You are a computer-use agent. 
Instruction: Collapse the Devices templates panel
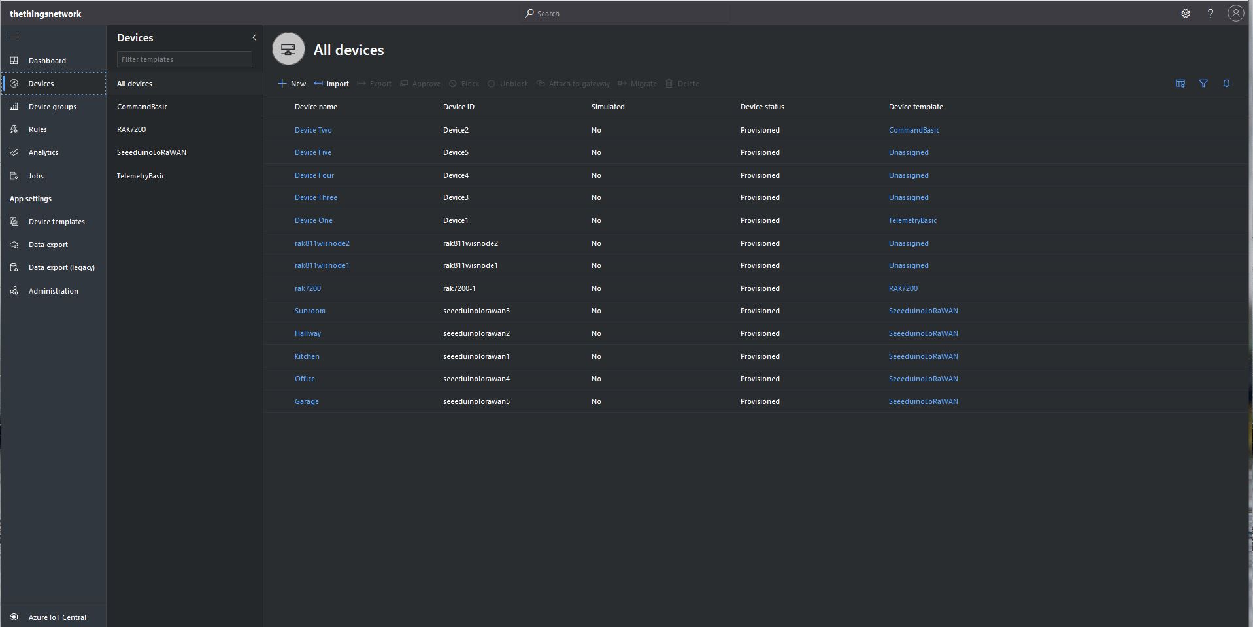254,37
